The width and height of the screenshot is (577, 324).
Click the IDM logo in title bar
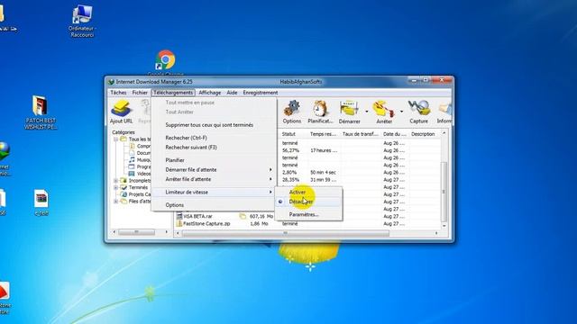click(111, 82)
